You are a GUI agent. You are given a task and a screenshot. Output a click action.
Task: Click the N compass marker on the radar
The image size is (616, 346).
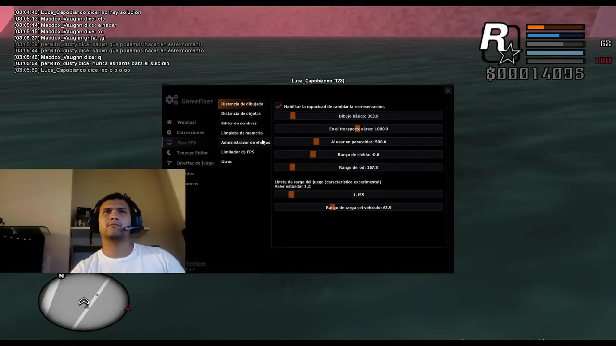click(x=61, y=276)
